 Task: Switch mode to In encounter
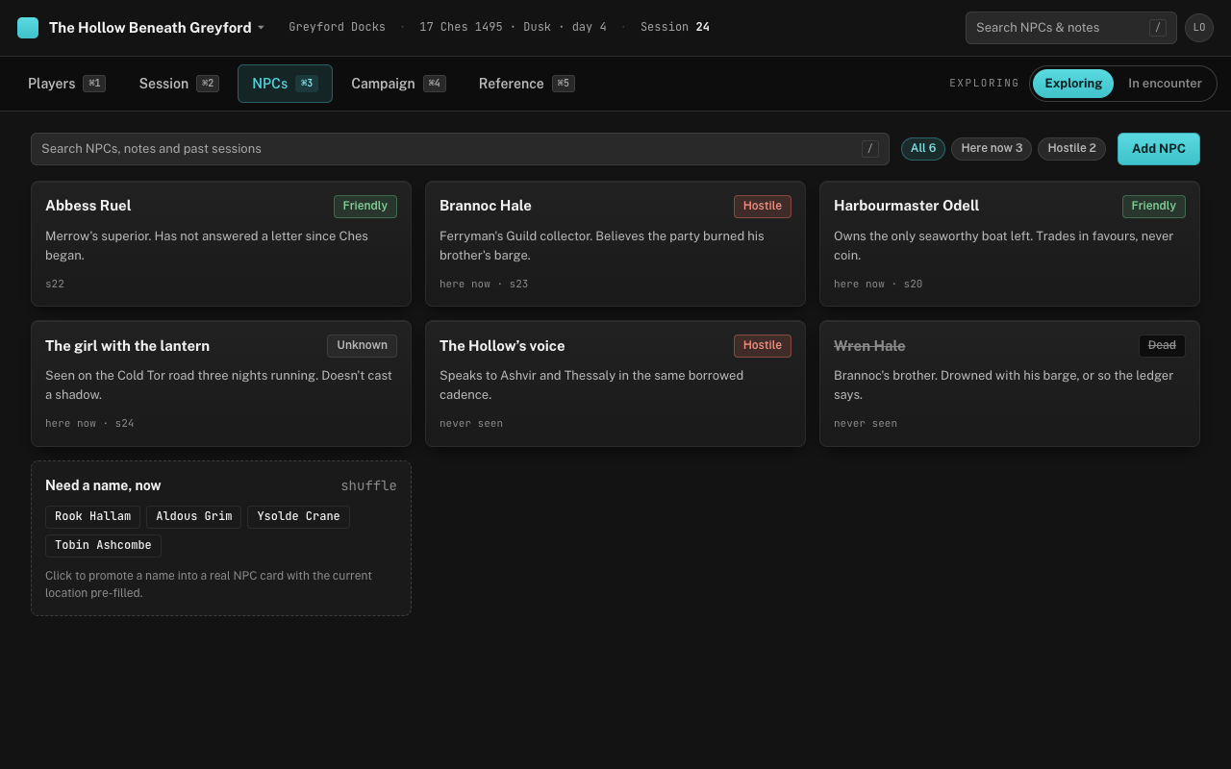[1165, 84]
